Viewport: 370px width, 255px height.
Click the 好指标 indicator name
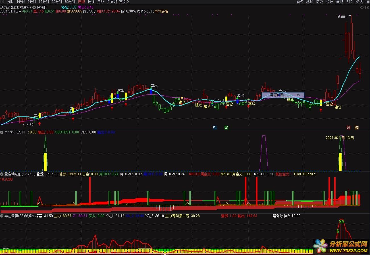[42, 7]
